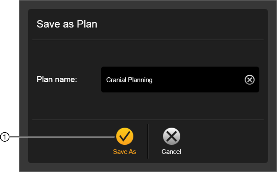Click the numbered callout marker 1
The width and height of the screenshot is (277, 172).
[5, 137]
